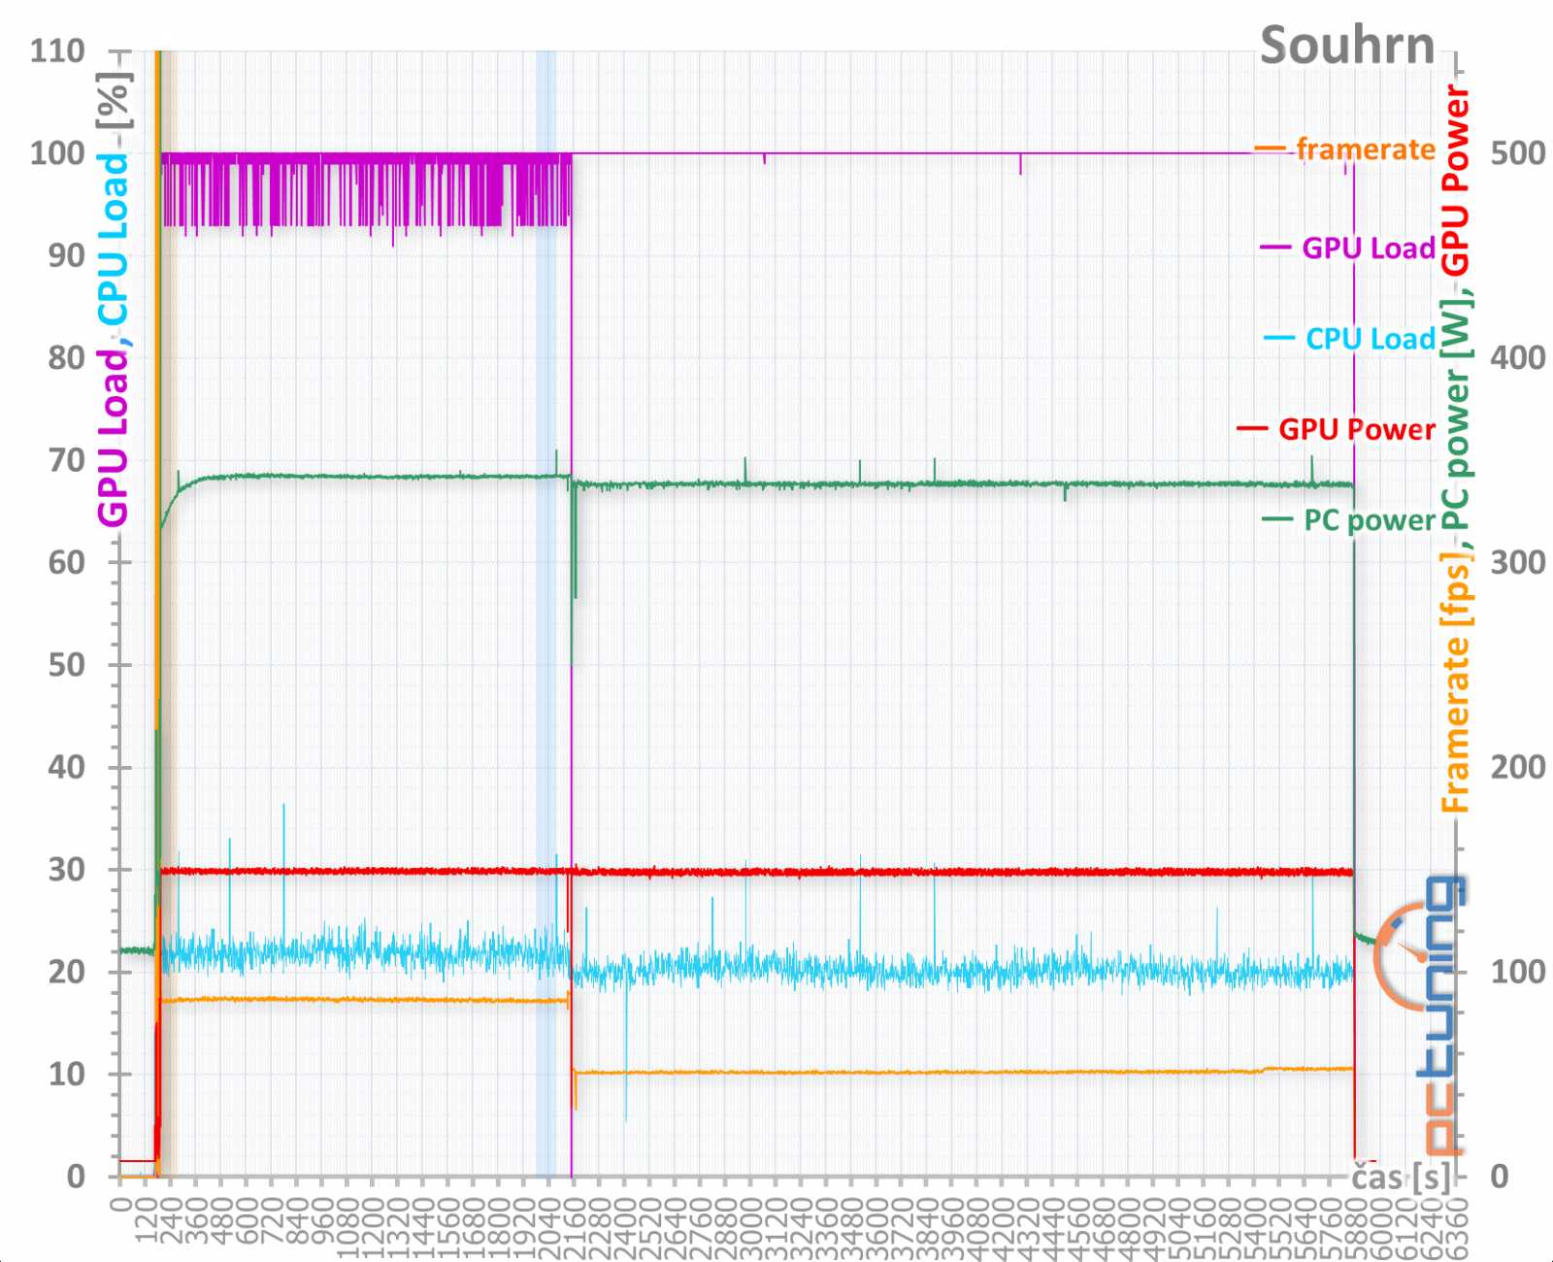The width and height of the screenshot is (1553, 1262).
Task: Click the 'PC power [W]' right axis title
Action: 1455,415
